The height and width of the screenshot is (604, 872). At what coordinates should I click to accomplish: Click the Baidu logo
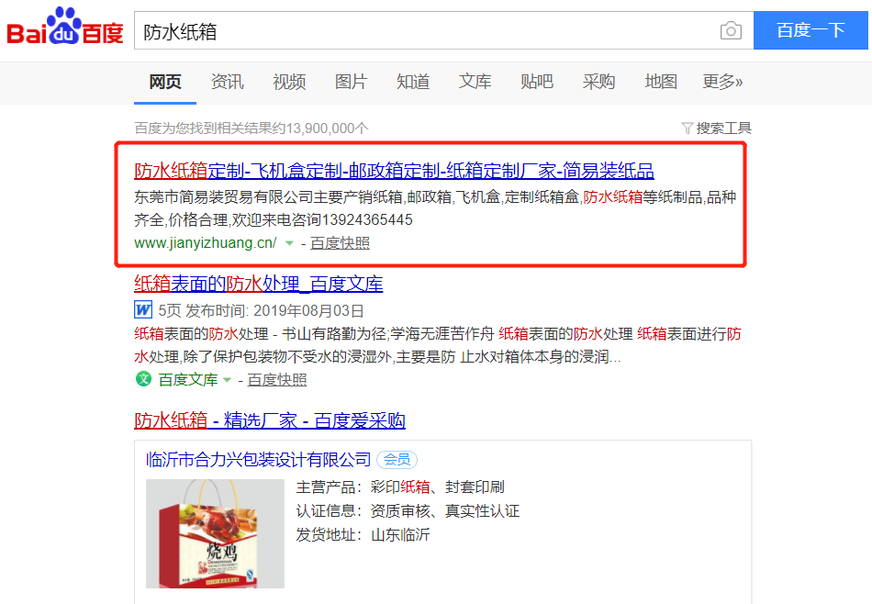point(65,28)
